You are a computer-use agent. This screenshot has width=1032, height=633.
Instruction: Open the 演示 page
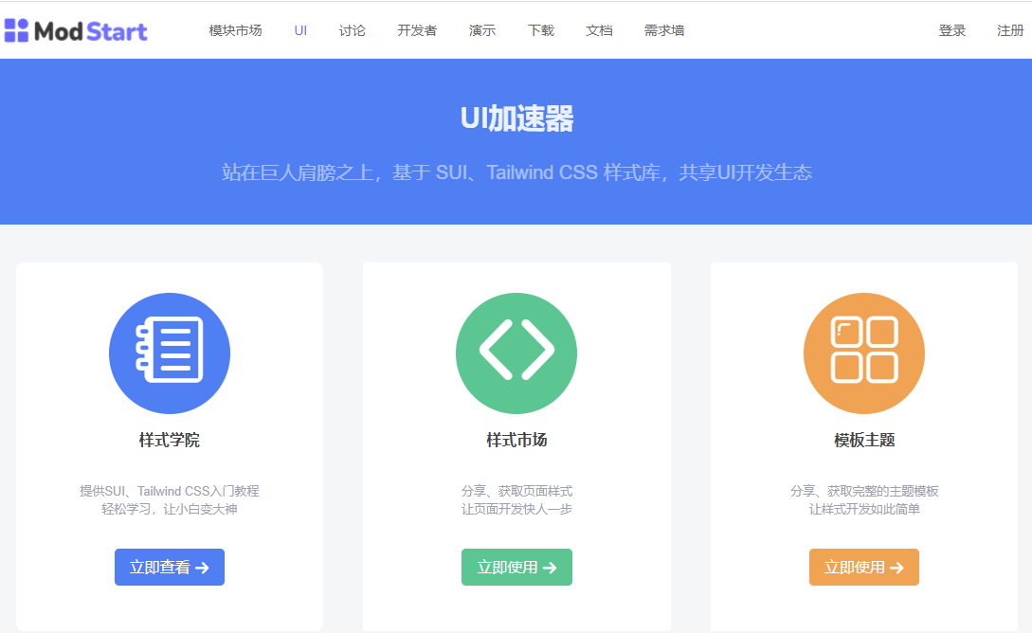(481, 29)
